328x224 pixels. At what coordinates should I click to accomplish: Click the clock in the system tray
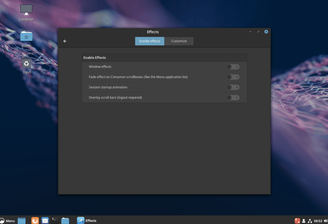tap(318, 220)
